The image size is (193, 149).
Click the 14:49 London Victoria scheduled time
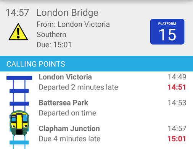(177, 77)
